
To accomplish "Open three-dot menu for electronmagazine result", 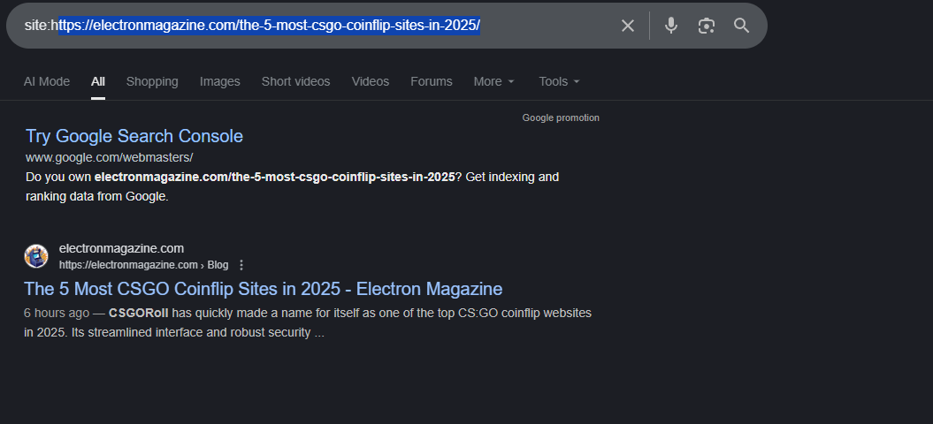I will point(241,265).
